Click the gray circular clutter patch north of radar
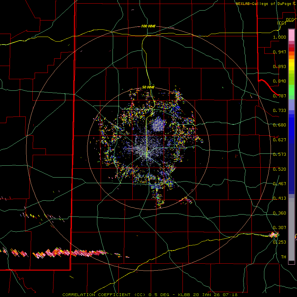The image size is (297, 297). tap(159, 124)
